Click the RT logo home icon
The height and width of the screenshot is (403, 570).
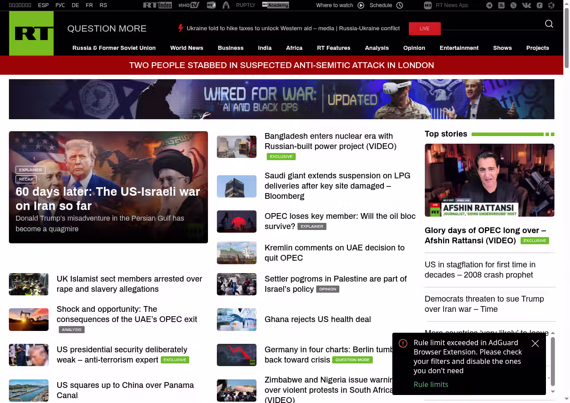click(x=31, y=33)
